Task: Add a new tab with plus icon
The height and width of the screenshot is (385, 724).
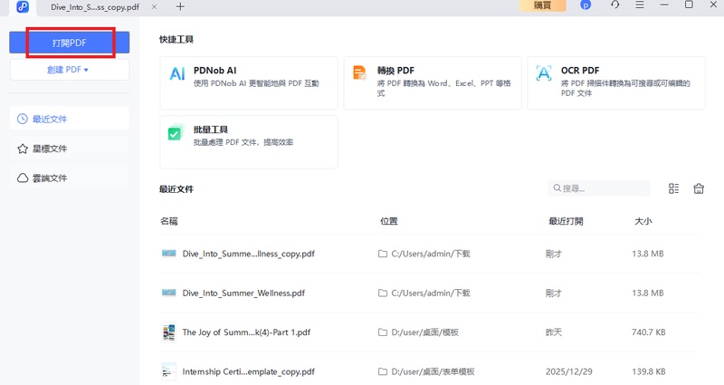Action: tap(180, 6)
